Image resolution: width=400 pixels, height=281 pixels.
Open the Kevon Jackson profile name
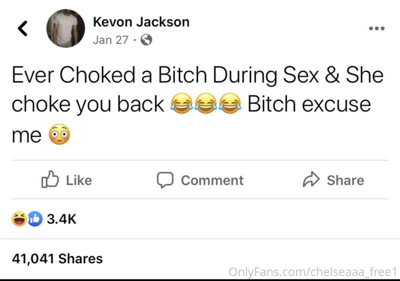tap(141, 22)
